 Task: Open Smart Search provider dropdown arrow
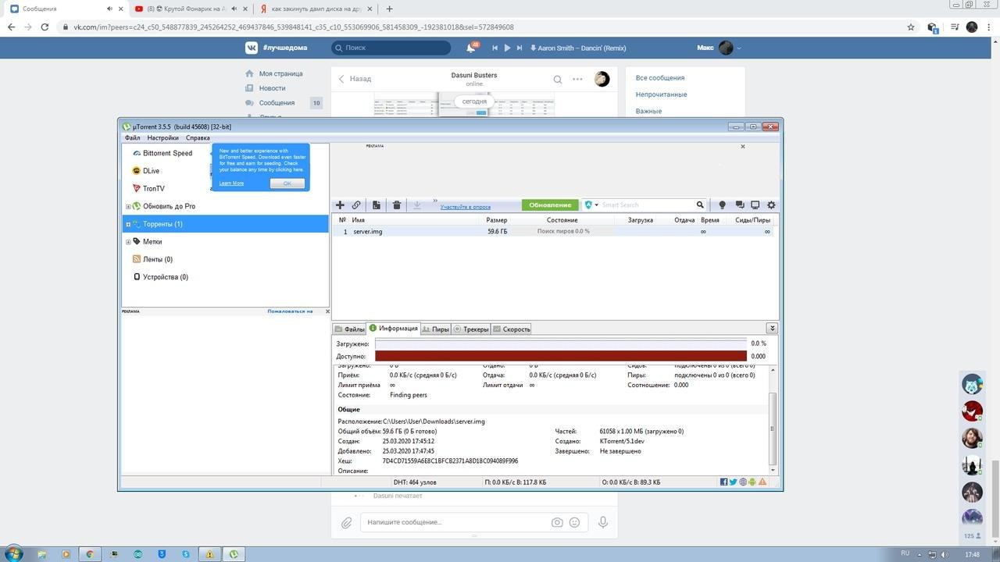click(597, 205)
